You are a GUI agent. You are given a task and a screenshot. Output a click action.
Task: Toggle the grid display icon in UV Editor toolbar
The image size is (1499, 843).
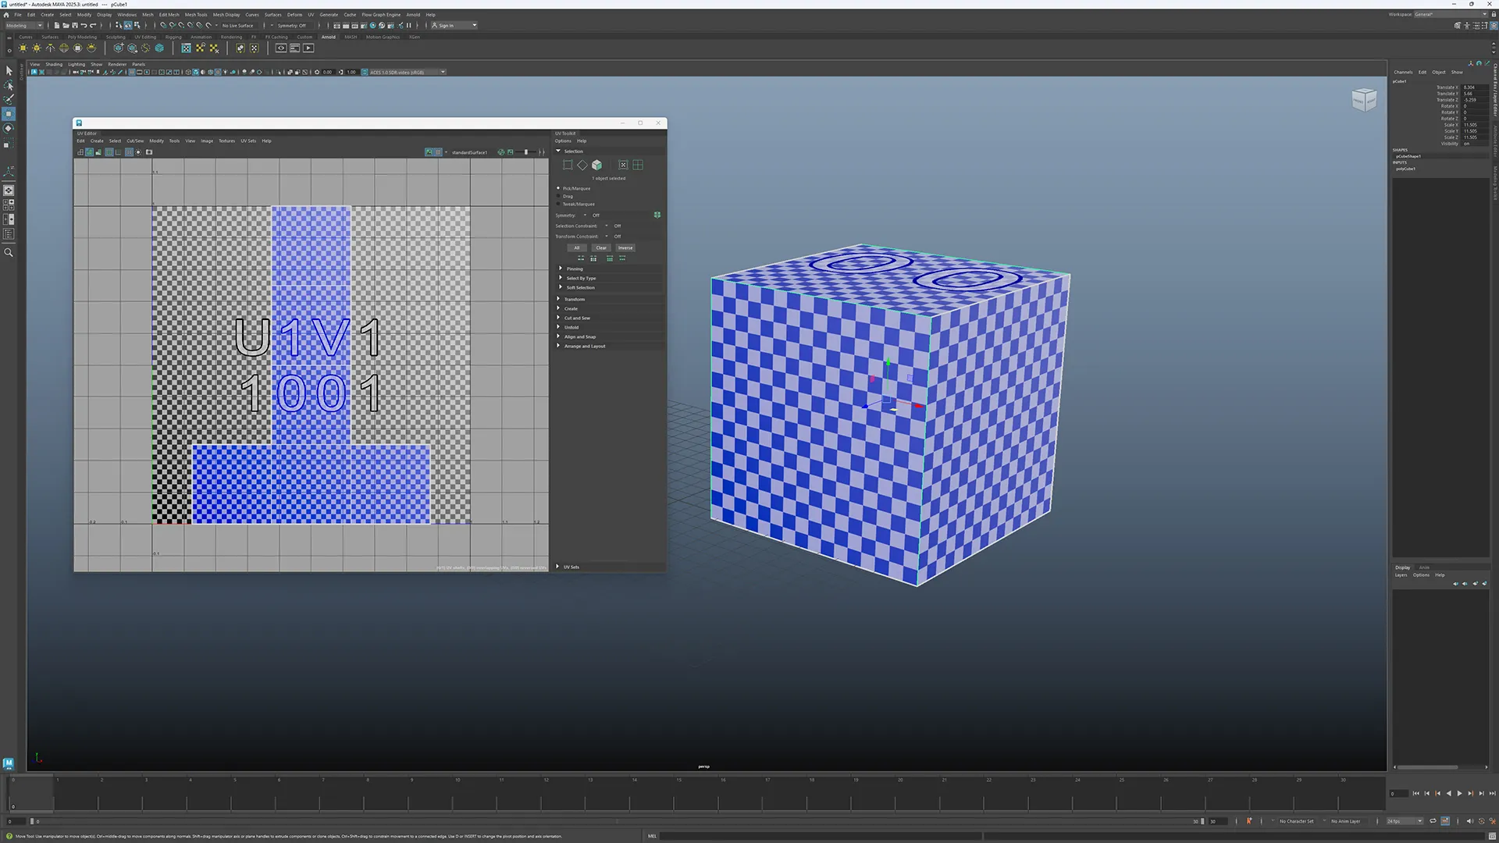click(129, 152)
